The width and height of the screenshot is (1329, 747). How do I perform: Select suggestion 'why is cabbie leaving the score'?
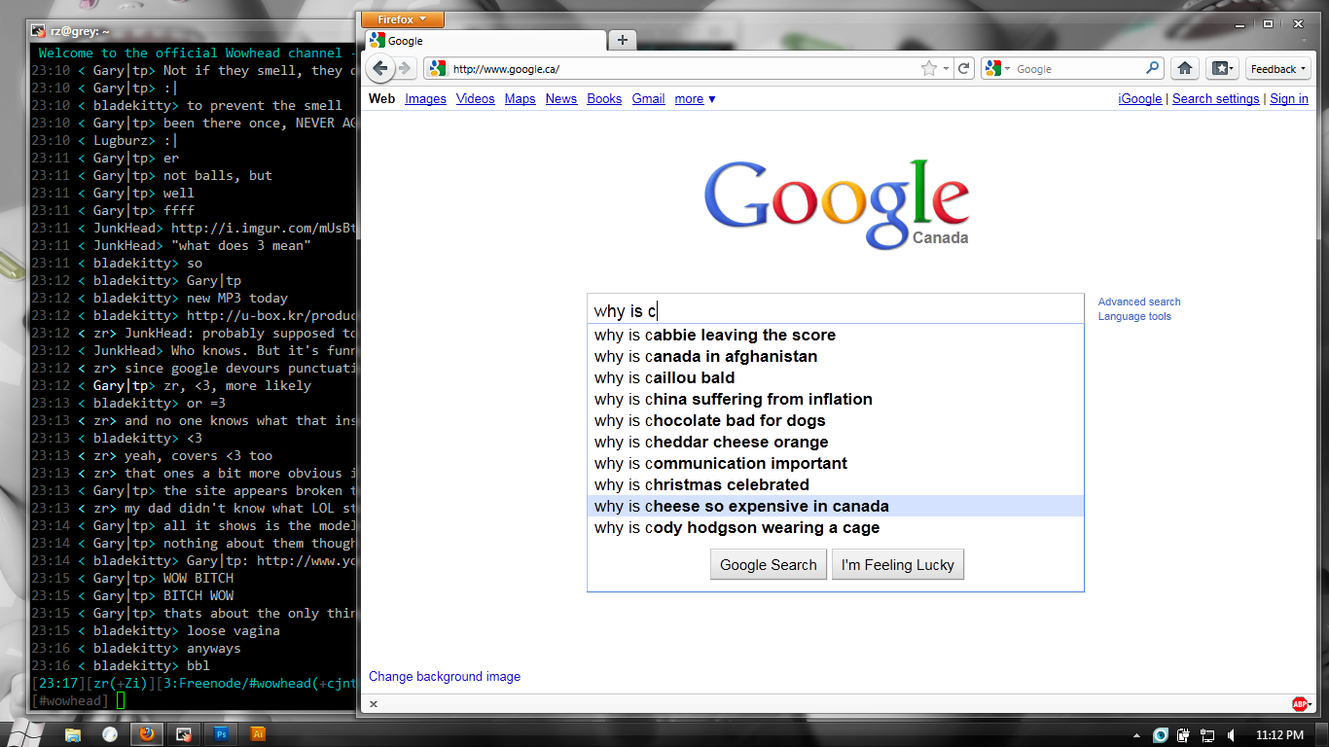point(835,335)
